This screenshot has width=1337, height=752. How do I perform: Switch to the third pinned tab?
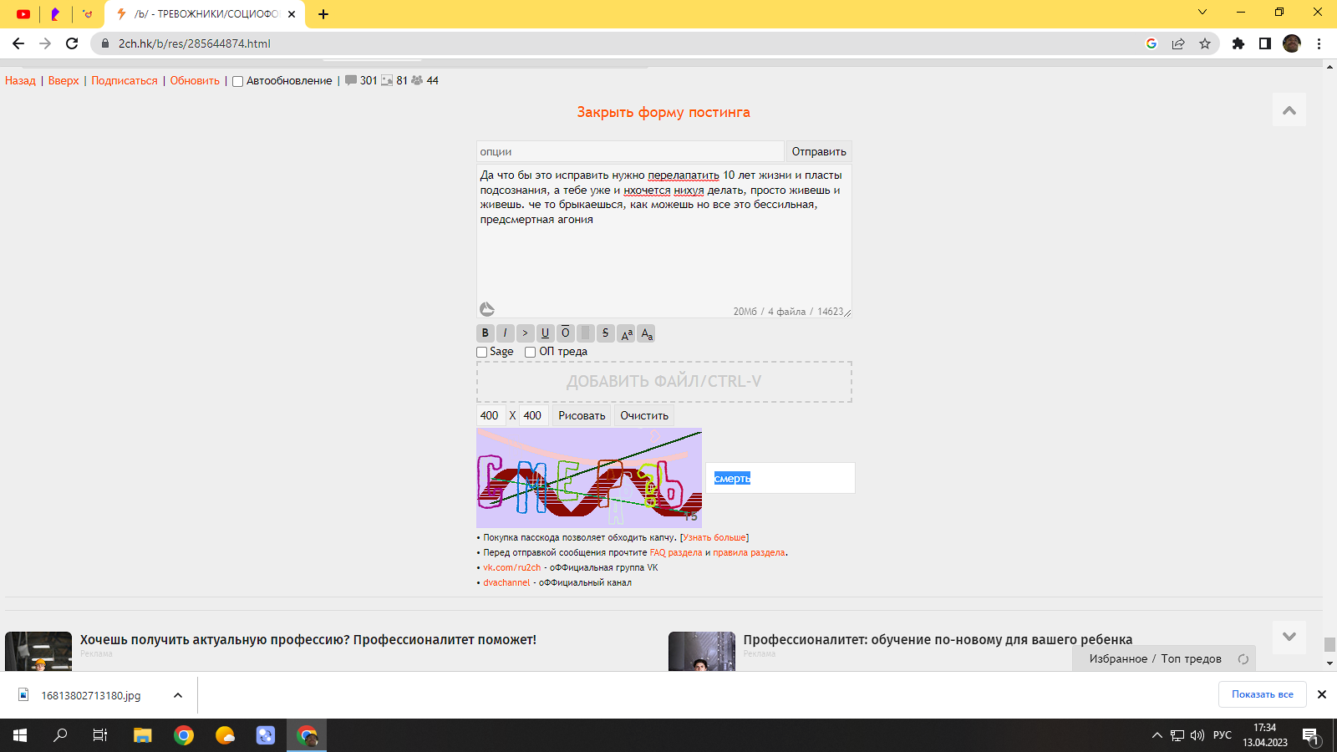88,14
